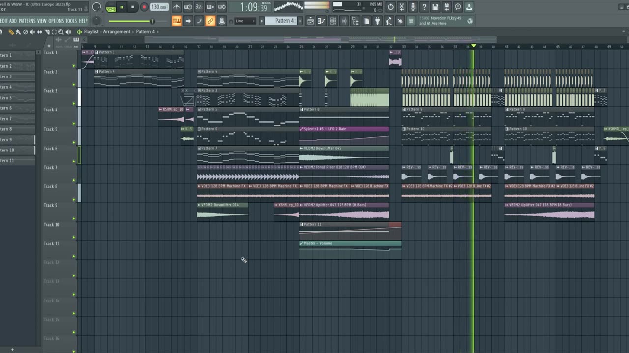Image resolution: width=629 pixels, height=353 pixels.
Task: Mute Track 2 with its green switch
Action: coord(74,85)
